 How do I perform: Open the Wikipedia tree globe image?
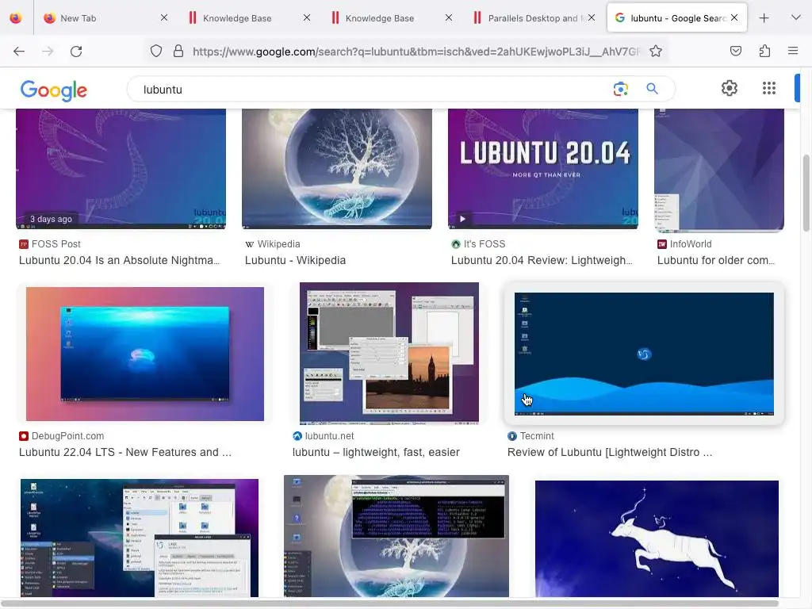[x=336, y=169]
